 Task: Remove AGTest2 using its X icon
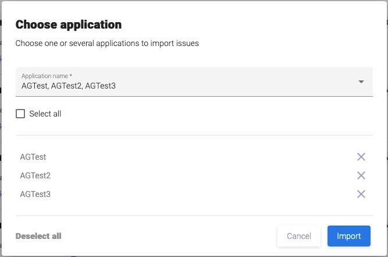(361, 175)
